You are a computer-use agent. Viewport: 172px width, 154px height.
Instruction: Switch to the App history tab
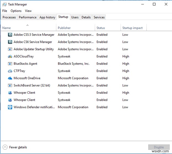pos(47,17)
